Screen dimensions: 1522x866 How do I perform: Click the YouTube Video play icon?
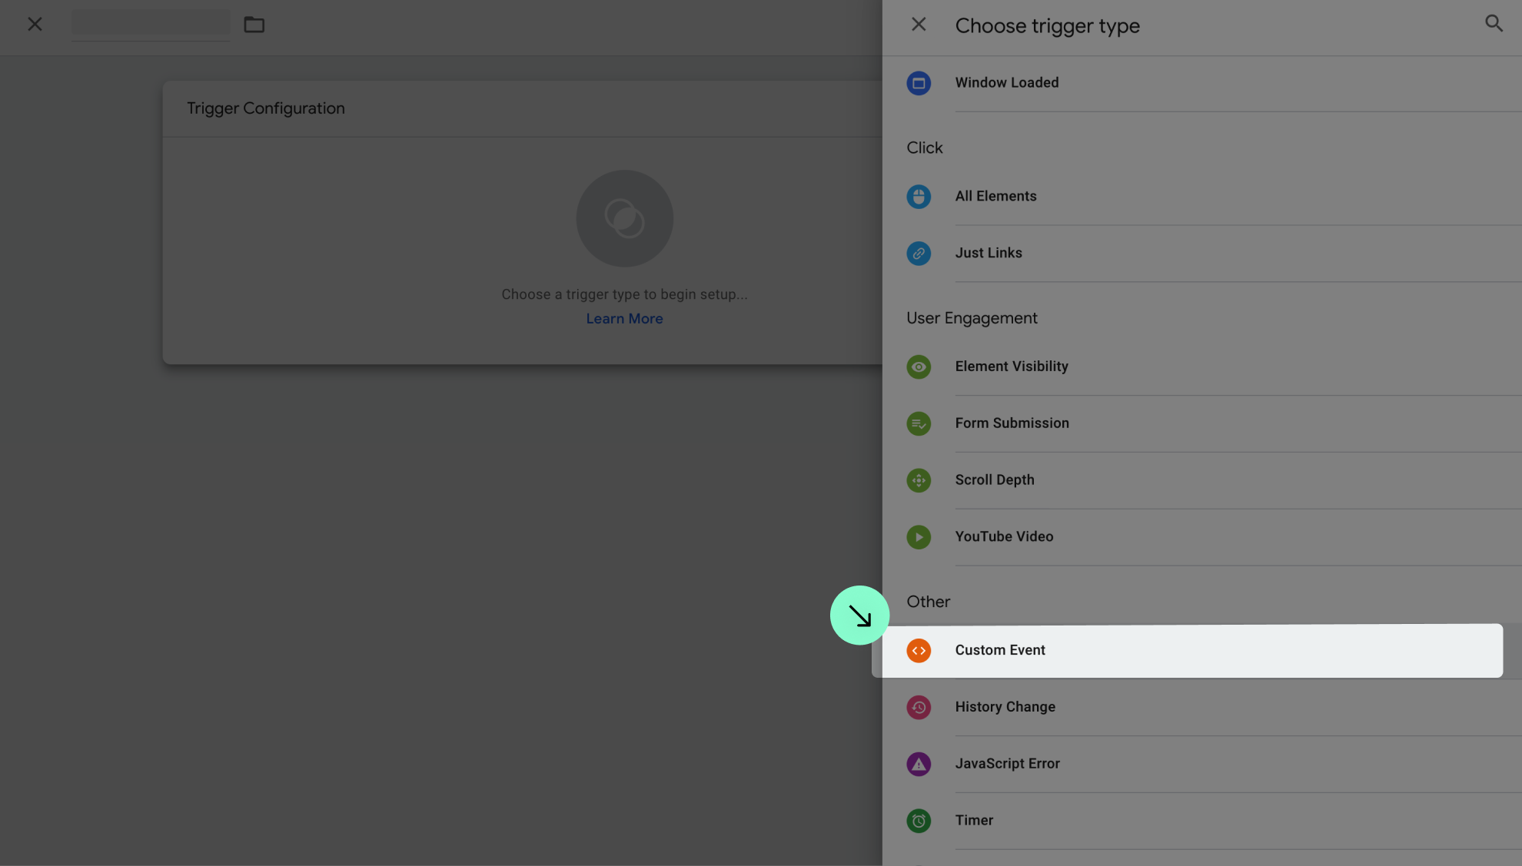[919, 537]
